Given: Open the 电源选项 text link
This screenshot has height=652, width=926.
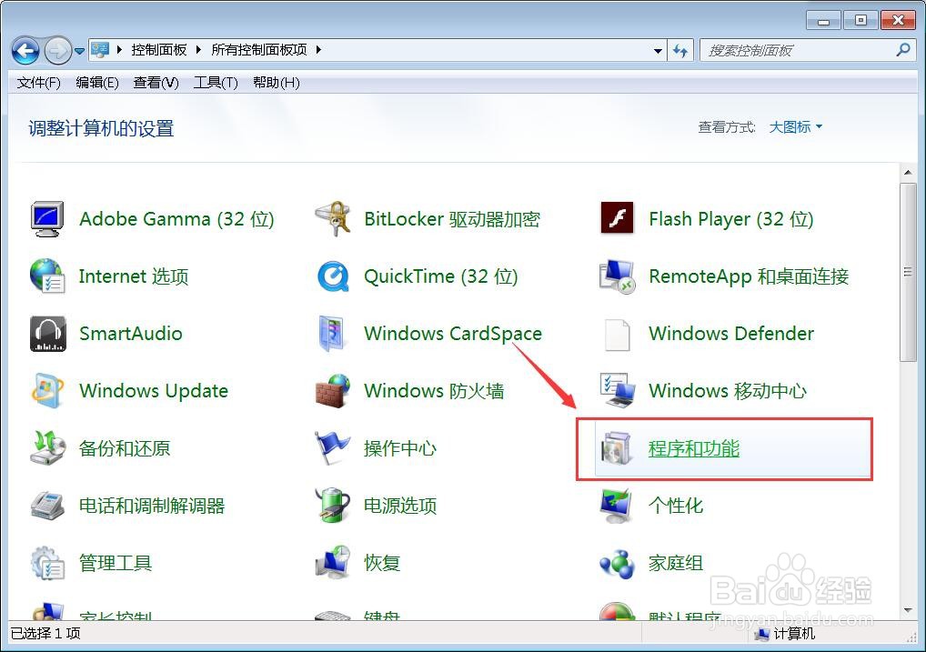Looking at the screenshot, I should (400, 506).
